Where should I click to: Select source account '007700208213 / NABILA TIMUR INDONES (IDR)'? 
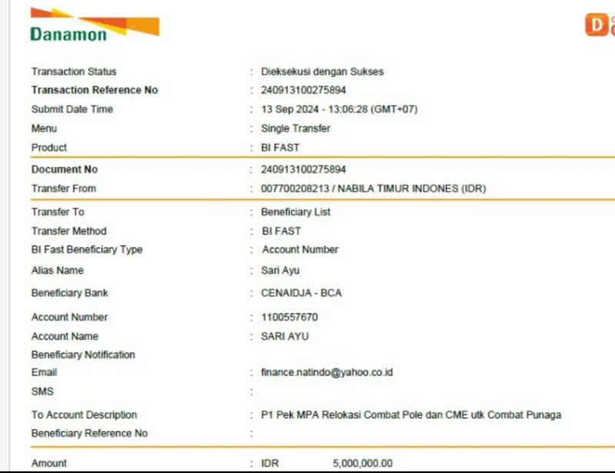tap(374, 188)
